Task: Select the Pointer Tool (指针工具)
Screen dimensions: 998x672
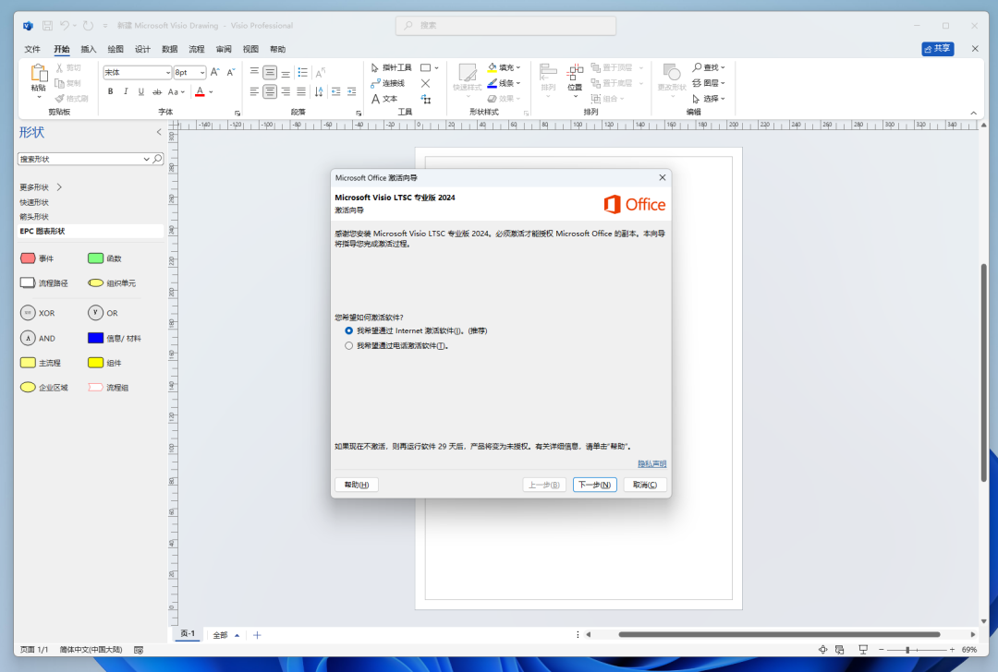Action: click(392, 67)
